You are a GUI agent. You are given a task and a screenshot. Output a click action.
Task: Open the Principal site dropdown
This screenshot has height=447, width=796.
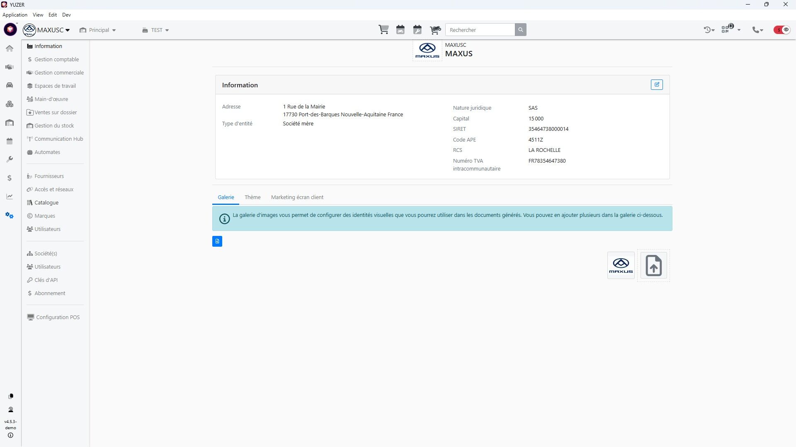[98, 30]
